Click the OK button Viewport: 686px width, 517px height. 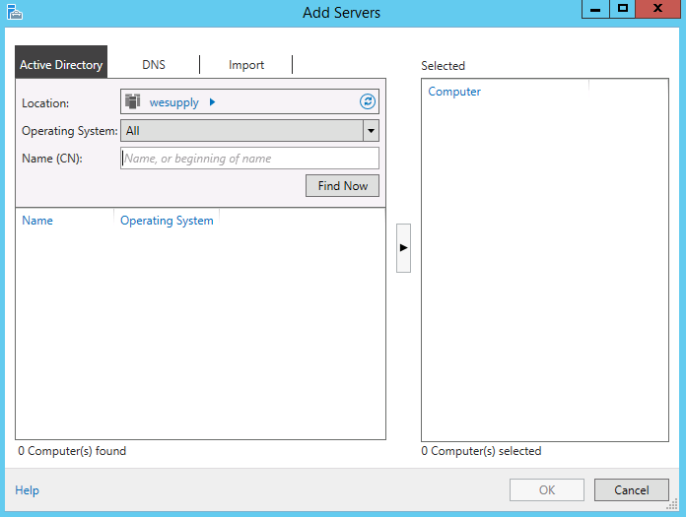pyautogui.click(x=547, y=489)
